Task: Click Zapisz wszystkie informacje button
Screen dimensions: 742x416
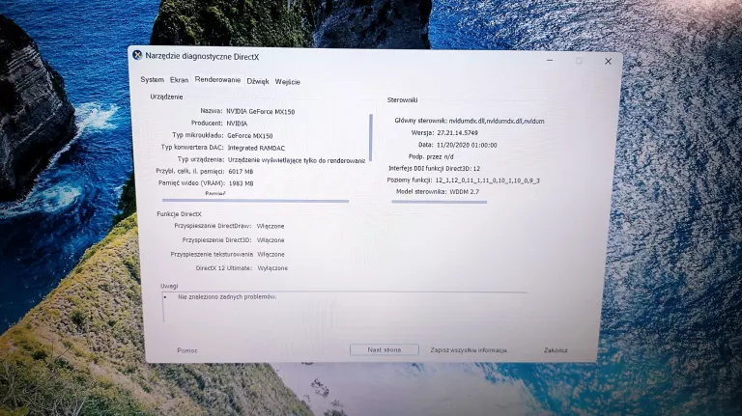Action: pos(469,350)
